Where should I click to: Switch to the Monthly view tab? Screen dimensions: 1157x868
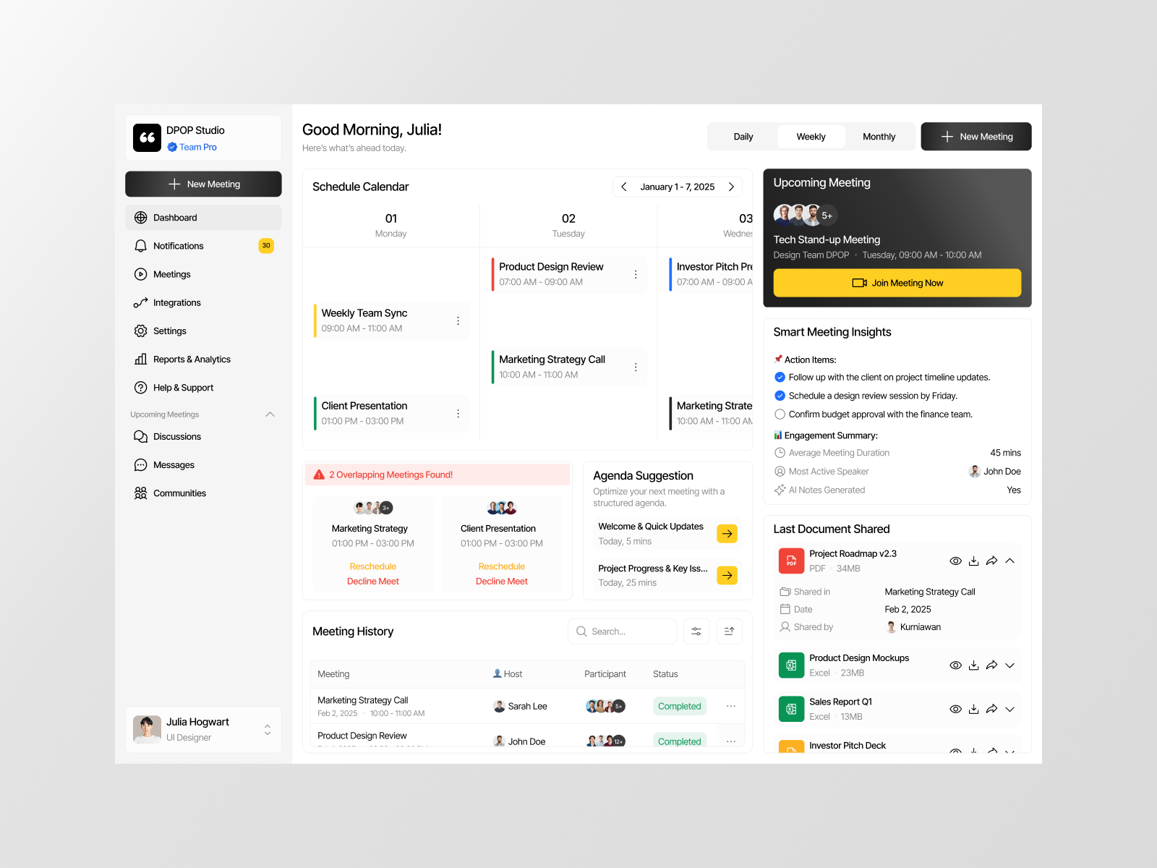click(879, 136)
